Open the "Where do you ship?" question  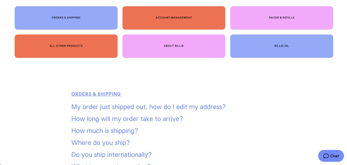pos(101,143)
